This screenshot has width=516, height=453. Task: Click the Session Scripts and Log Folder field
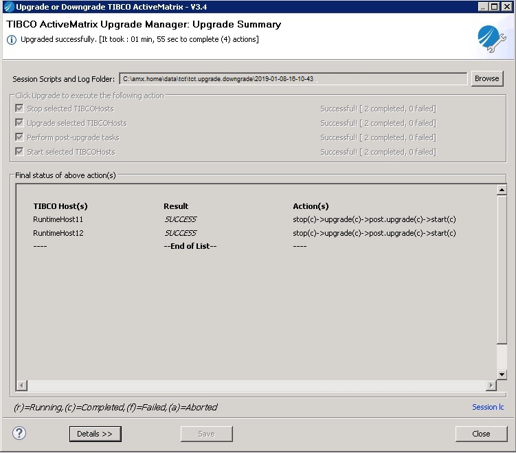click(x=293, y=79)
